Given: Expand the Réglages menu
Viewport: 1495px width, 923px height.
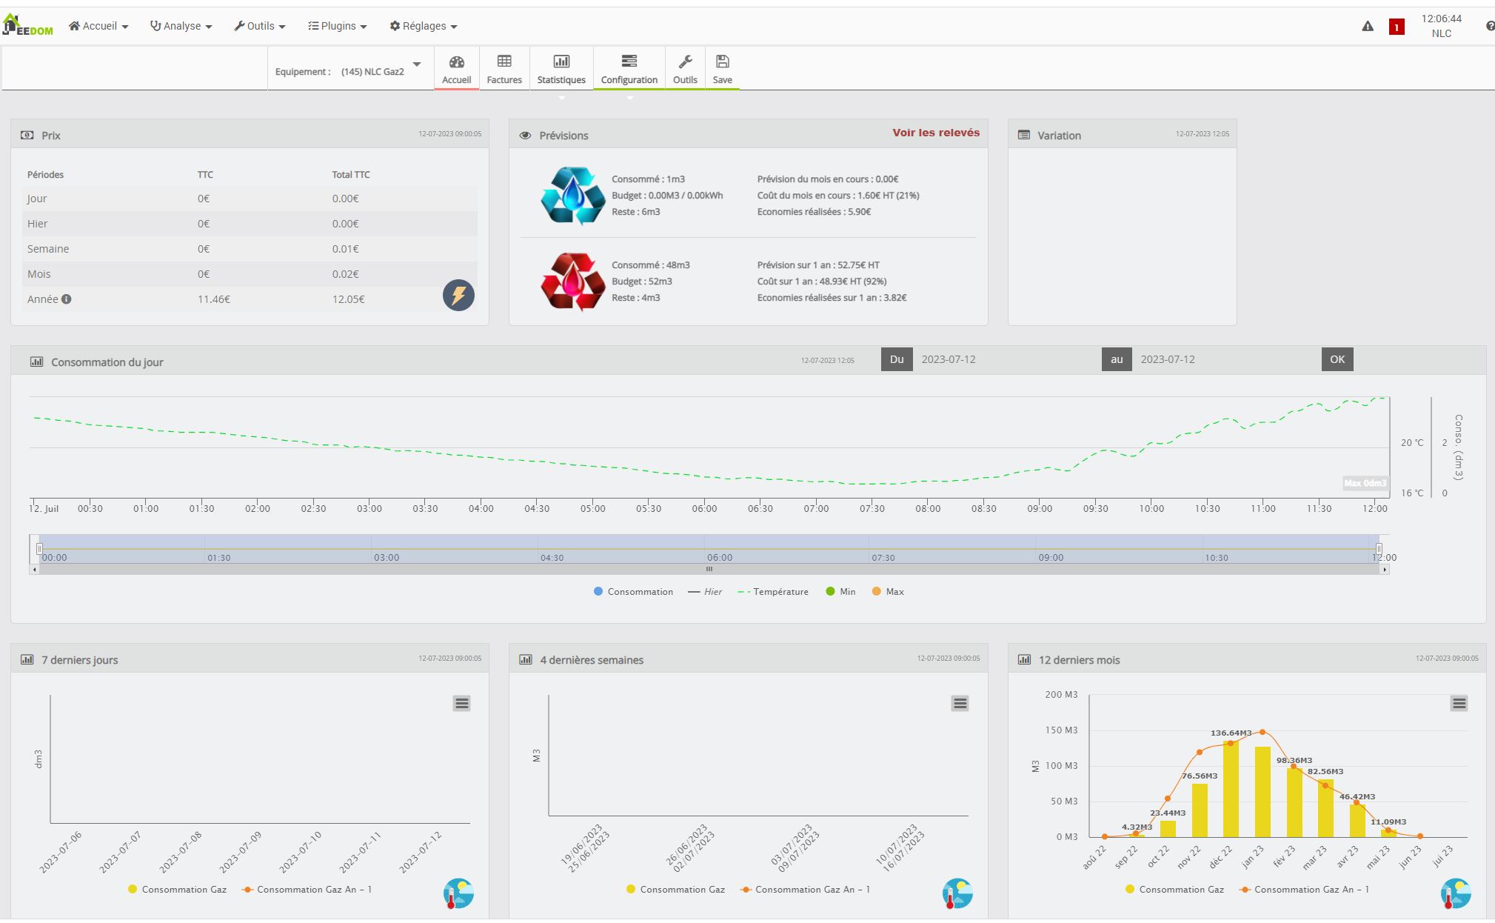Looking at the screenshot, I should [x=424, y=26].
